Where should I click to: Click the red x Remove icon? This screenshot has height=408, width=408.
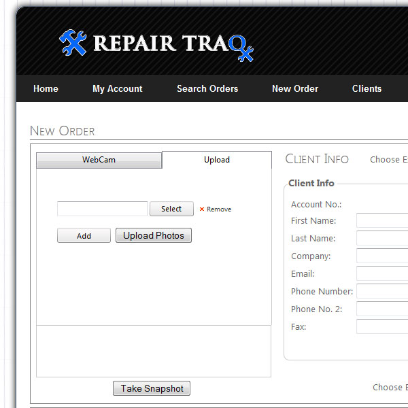coord(202,209)
